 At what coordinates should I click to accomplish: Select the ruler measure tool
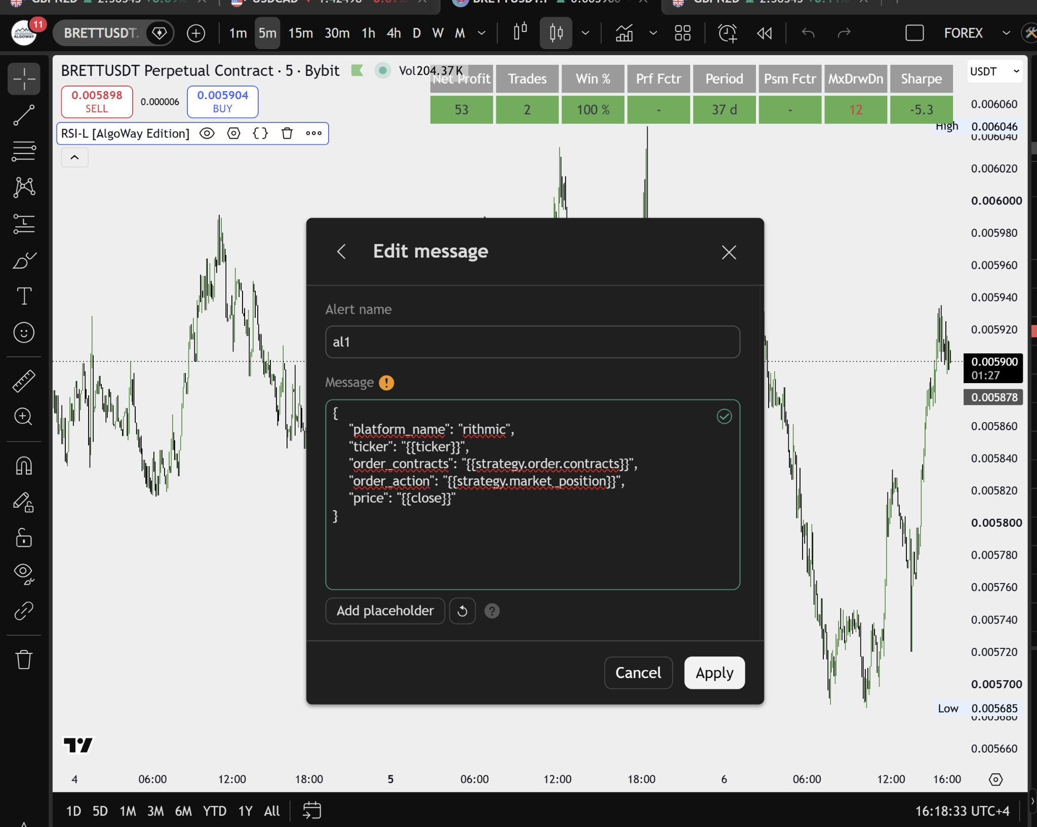point(24,381)
